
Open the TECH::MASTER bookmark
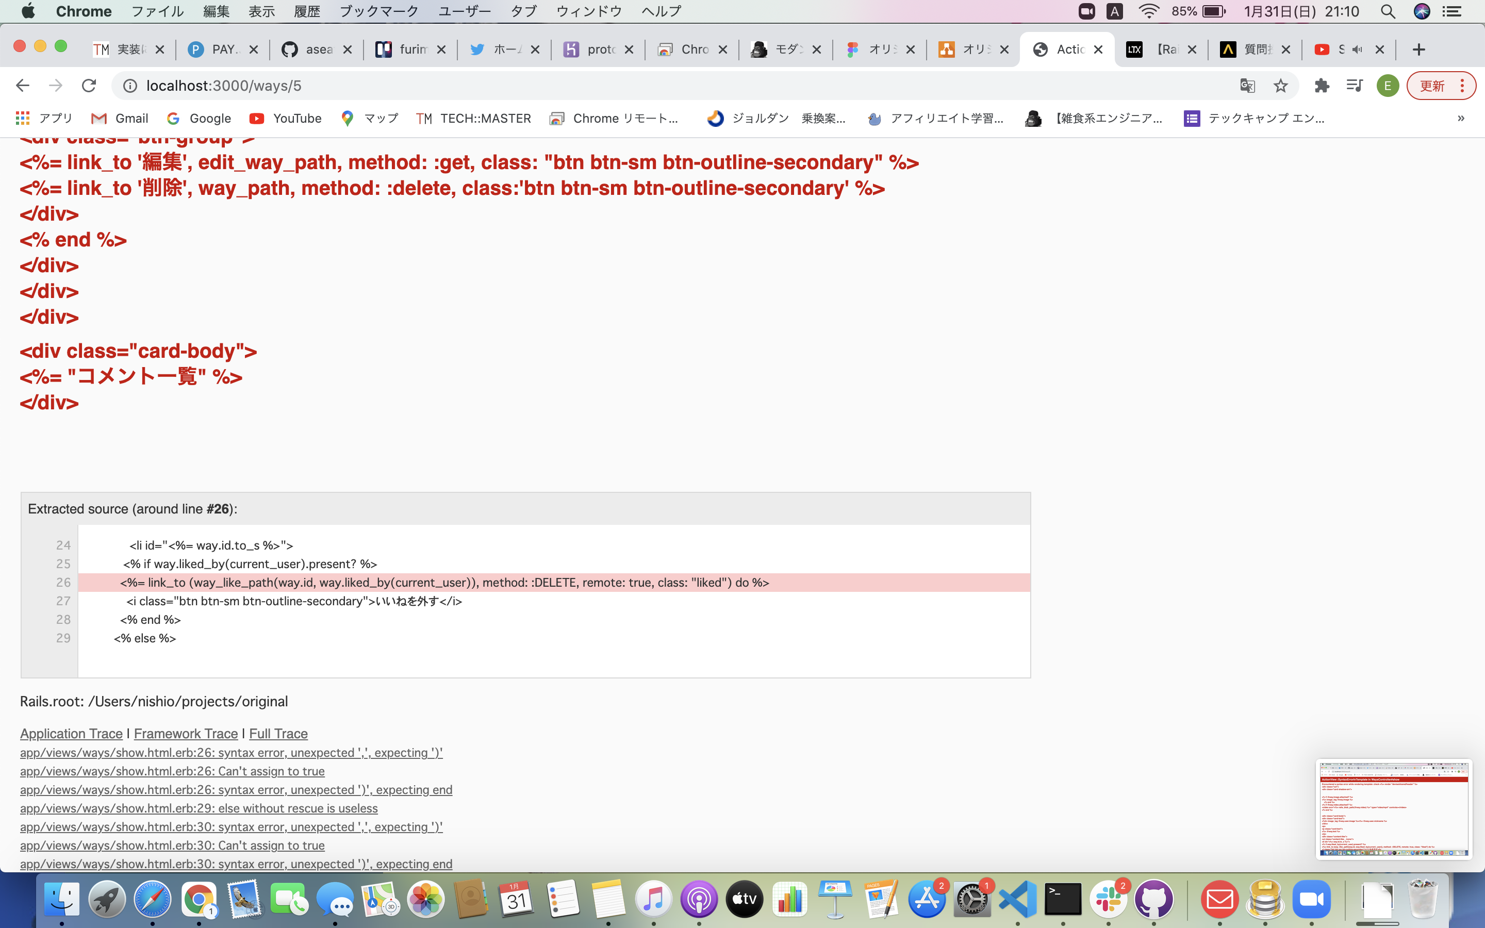[473, 118]
